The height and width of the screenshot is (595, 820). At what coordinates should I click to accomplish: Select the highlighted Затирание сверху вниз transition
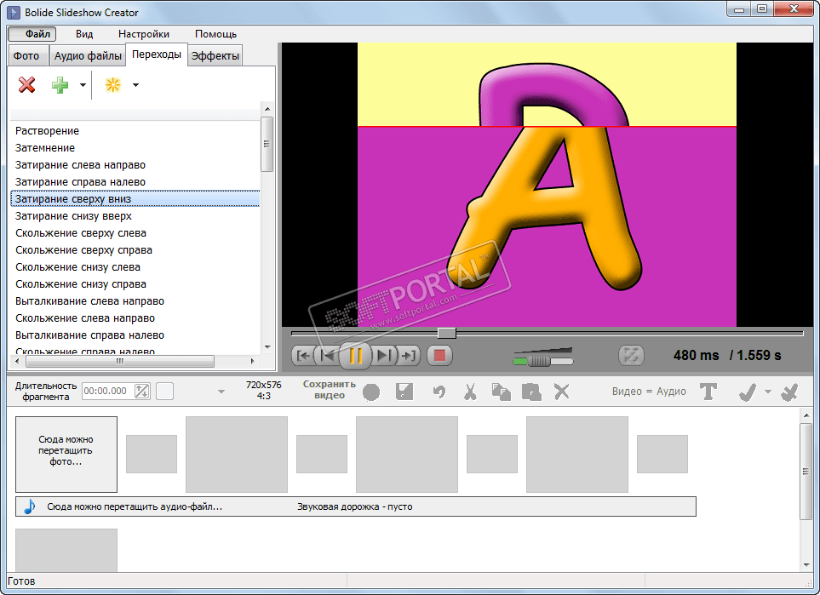[x=135, y=198]
